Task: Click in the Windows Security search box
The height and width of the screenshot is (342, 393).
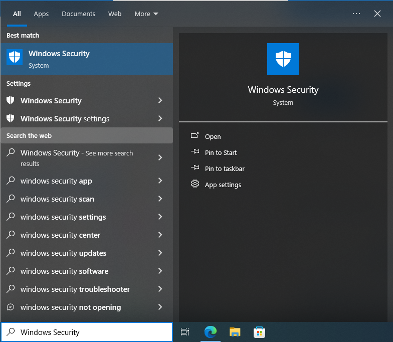Action: 87,332
